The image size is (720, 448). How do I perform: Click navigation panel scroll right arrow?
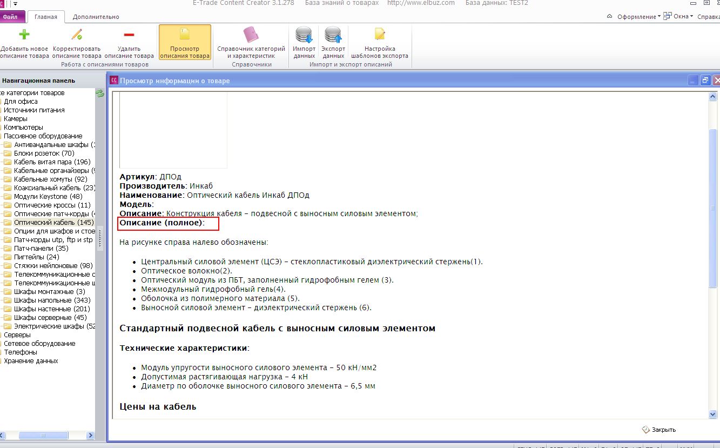tap(91, 436)
